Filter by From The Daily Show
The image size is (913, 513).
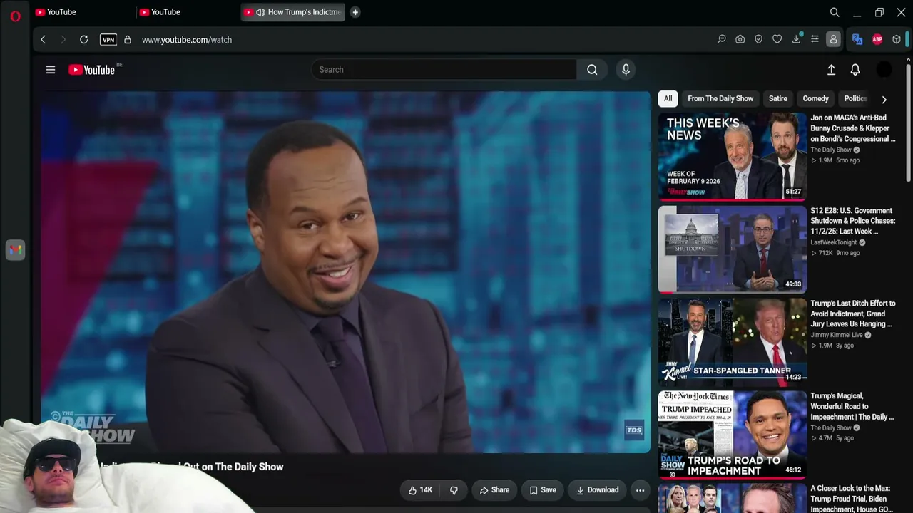[720, 98]
